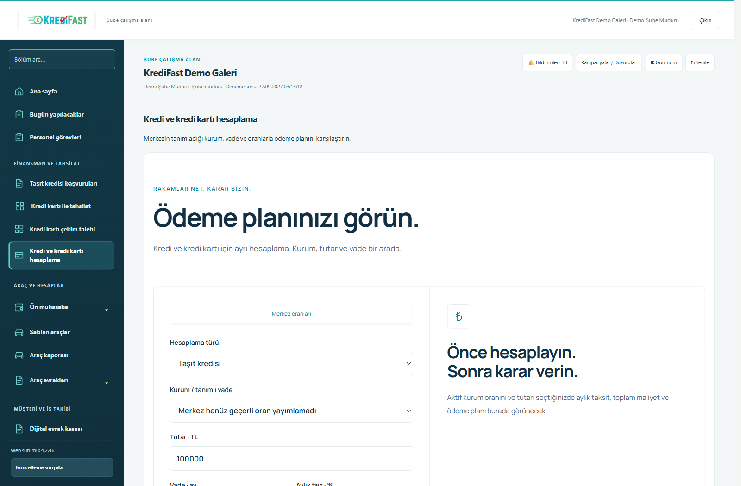The image size is (741, 486).
Task: Click the Web sürümü: 4.2.46 text
Action: [32, 450]
